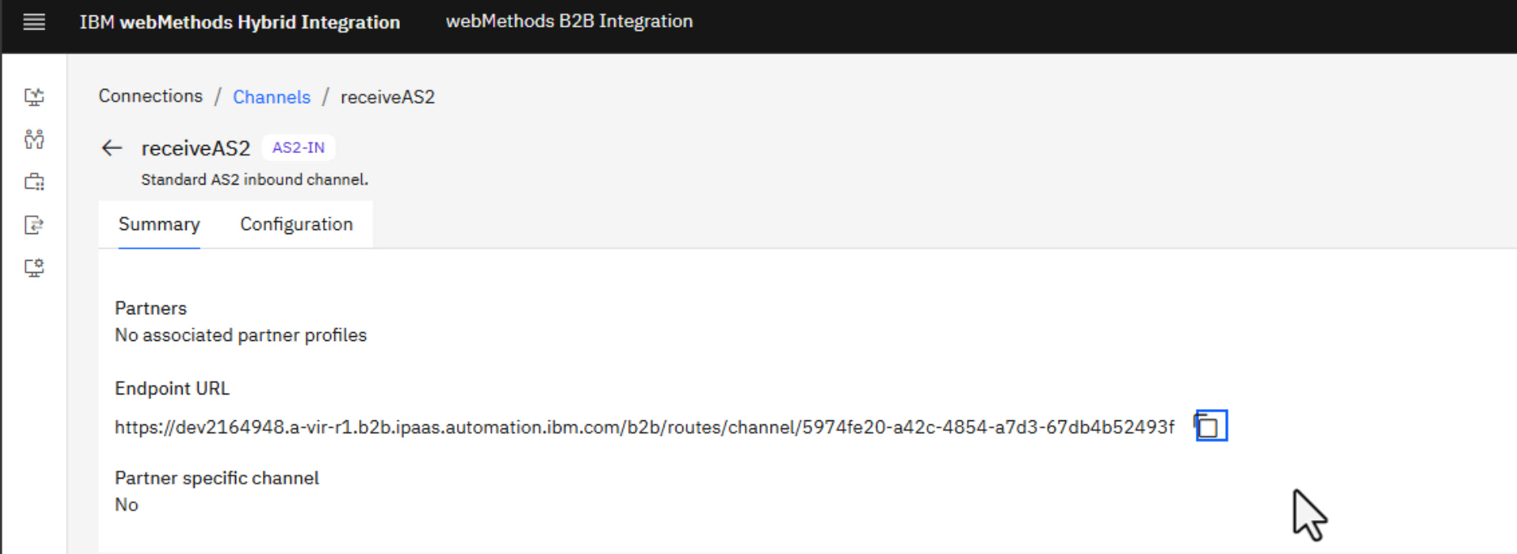1517x554 pixels.
Task: Click the Partner specific channel label
Action: coord(217,478)
